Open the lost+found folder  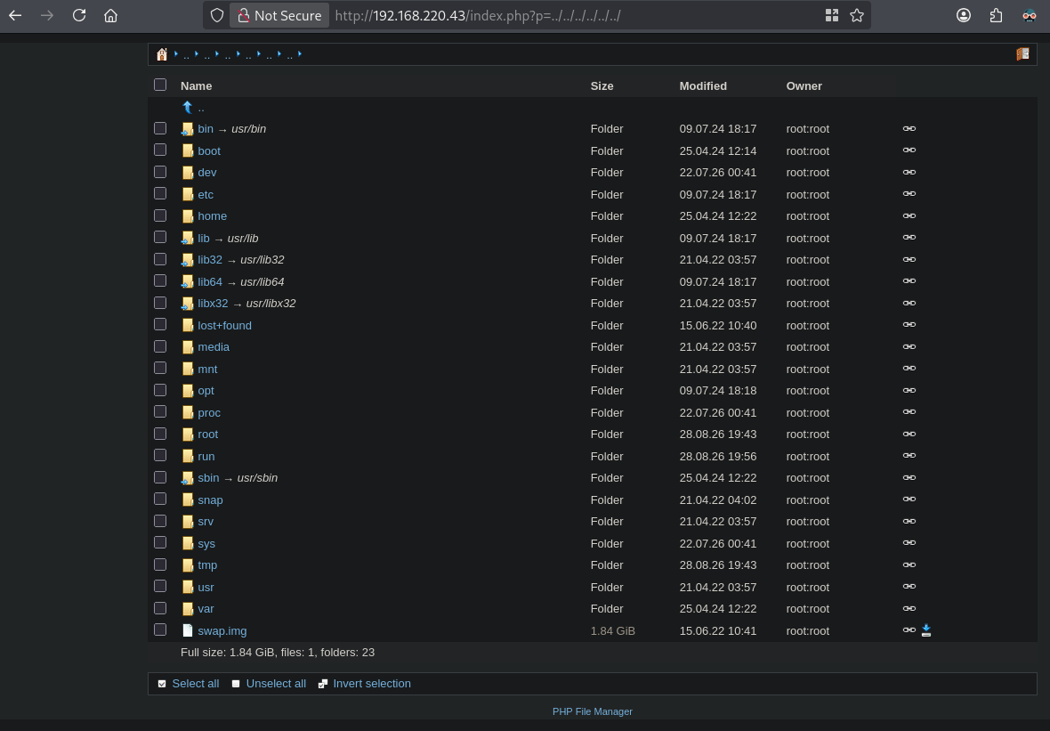coord(224,325)
